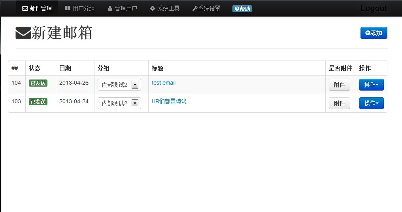
Task: Click the envelope icon in 邮件管理 tab
Action: pos(25,8)
